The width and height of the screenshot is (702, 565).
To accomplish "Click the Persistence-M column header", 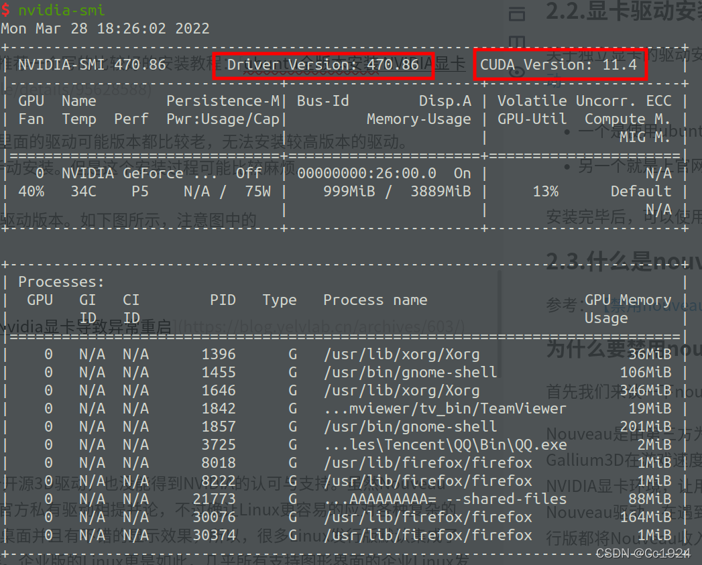I will 223,101.
